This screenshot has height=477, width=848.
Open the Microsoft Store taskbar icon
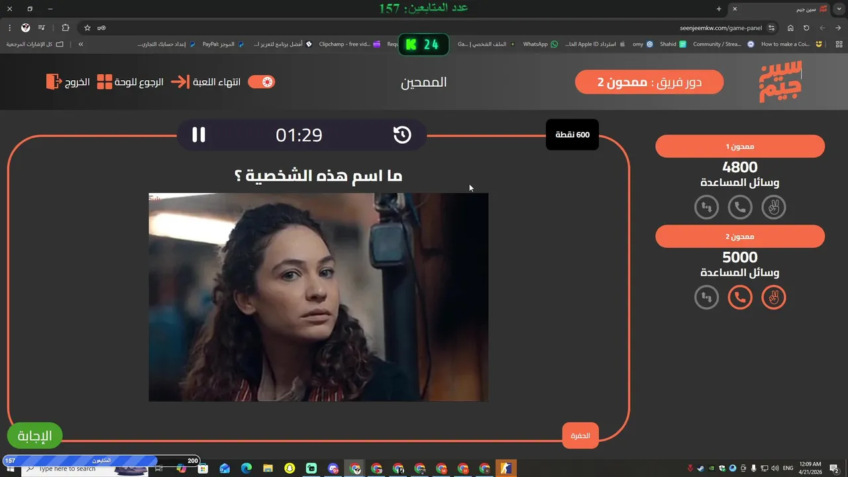(x=203, y=468)
